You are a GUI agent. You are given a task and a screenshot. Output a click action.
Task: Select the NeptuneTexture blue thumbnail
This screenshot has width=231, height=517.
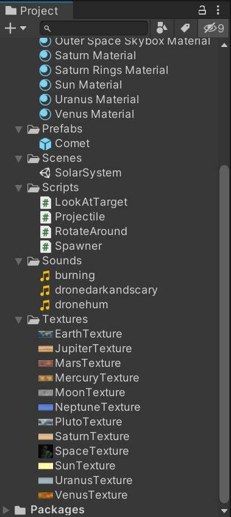(46, 408)
